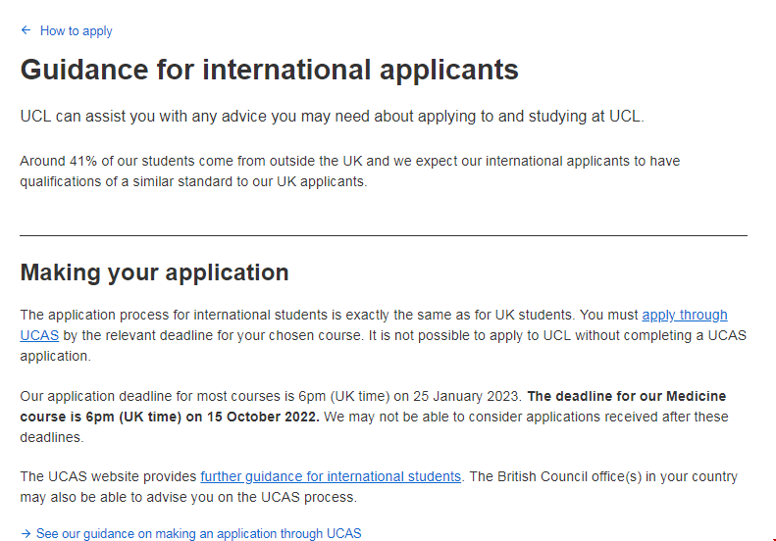Open the How to apply link
776x541 pixels.
pos(76,31)
